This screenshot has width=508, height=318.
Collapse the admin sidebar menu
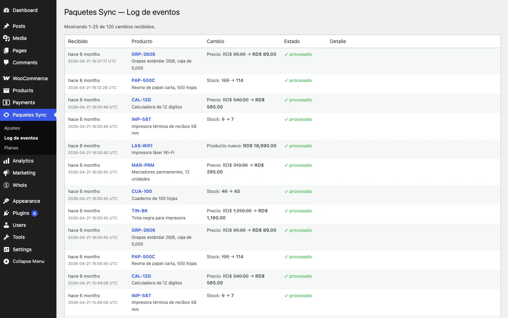click(24, 261)
